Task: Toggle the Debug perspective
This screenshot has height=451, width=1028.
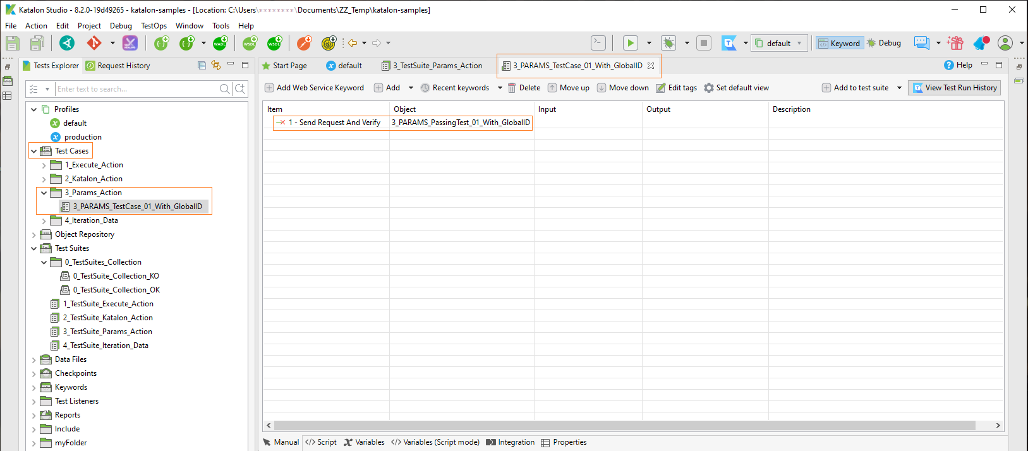Action: click(x=884, y=43)
